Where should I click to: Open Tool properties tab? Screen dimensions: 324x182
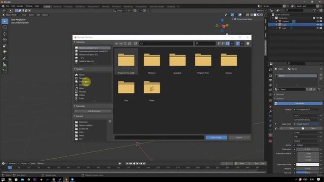(270, 70)
